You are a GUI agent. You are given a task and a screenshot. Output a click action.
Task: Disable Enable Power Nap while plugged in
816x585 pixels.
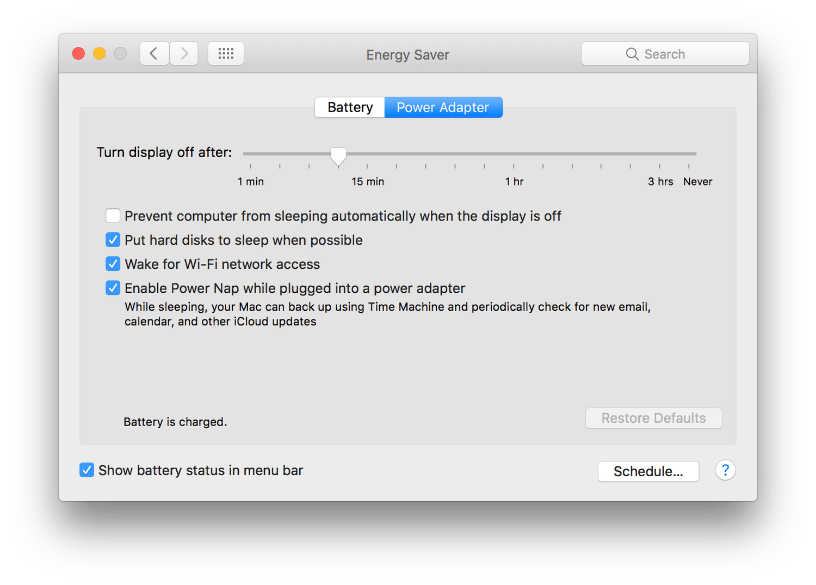coord(113,288)
